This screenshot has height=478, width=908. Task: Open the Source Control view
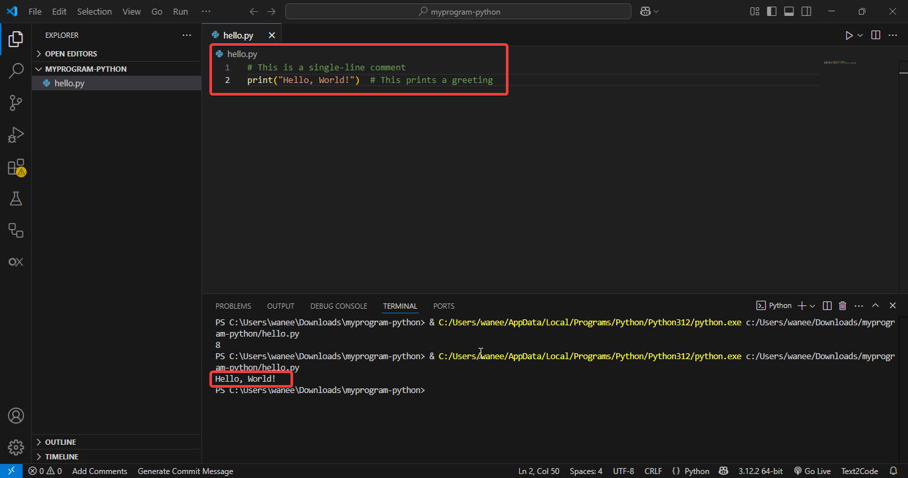pyautogui.click(x=15, y=103)
